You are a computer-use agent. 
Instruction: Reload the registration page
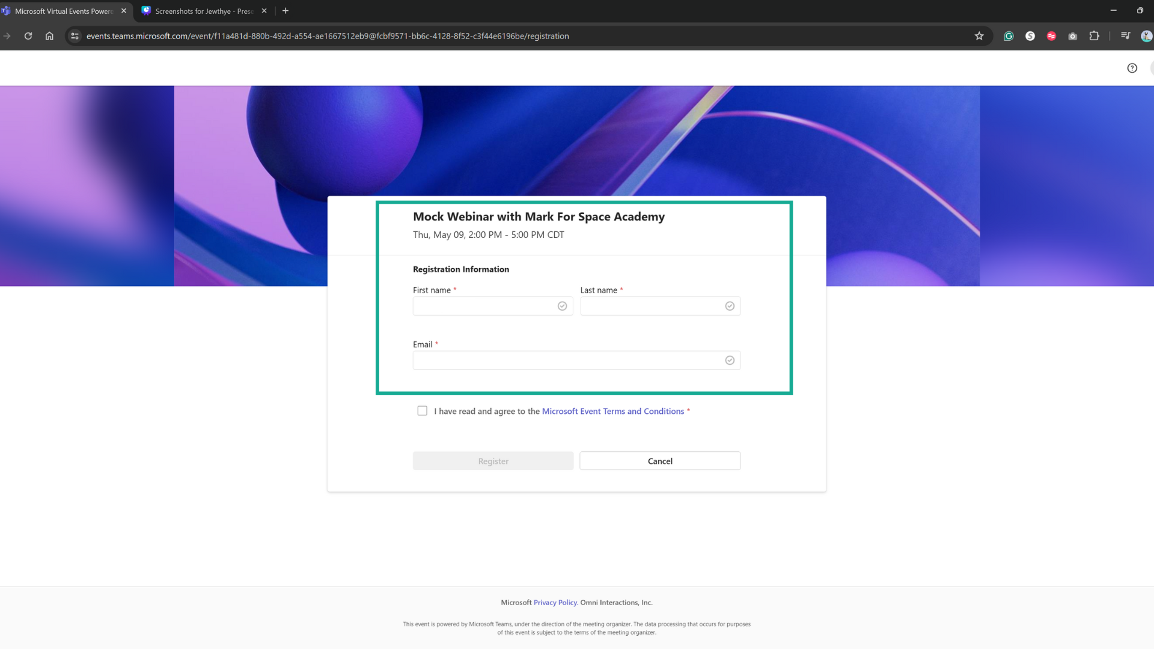click(28, 36)
